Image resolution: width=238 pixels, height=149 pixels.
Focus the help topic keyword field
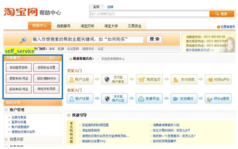(x=87, y=40)
